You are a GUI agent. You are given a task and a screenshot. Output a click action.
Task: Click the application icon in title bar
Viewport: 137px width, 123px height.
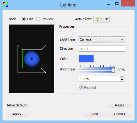point(6,5)
